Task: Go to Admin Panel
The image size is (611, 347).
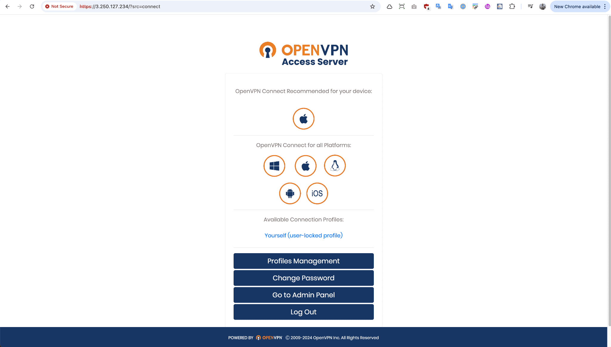Action: pos(303,295)
